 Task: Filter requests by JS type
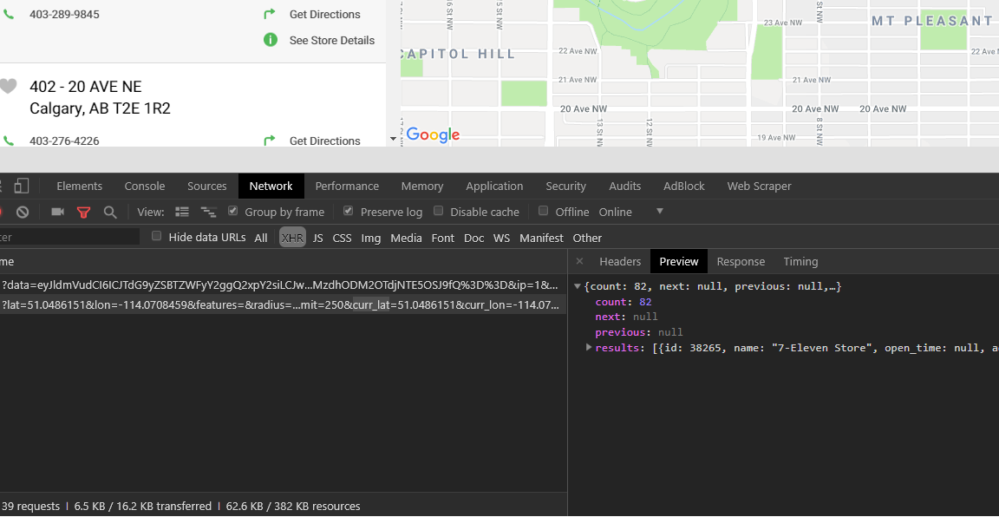click(x=317, y=238)
